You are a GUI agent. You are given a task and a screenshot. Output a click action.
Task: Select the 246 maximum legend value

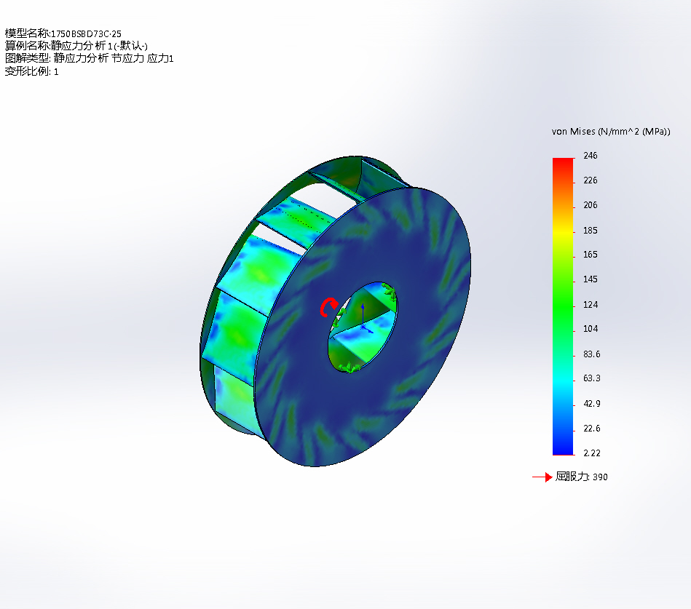590,156
